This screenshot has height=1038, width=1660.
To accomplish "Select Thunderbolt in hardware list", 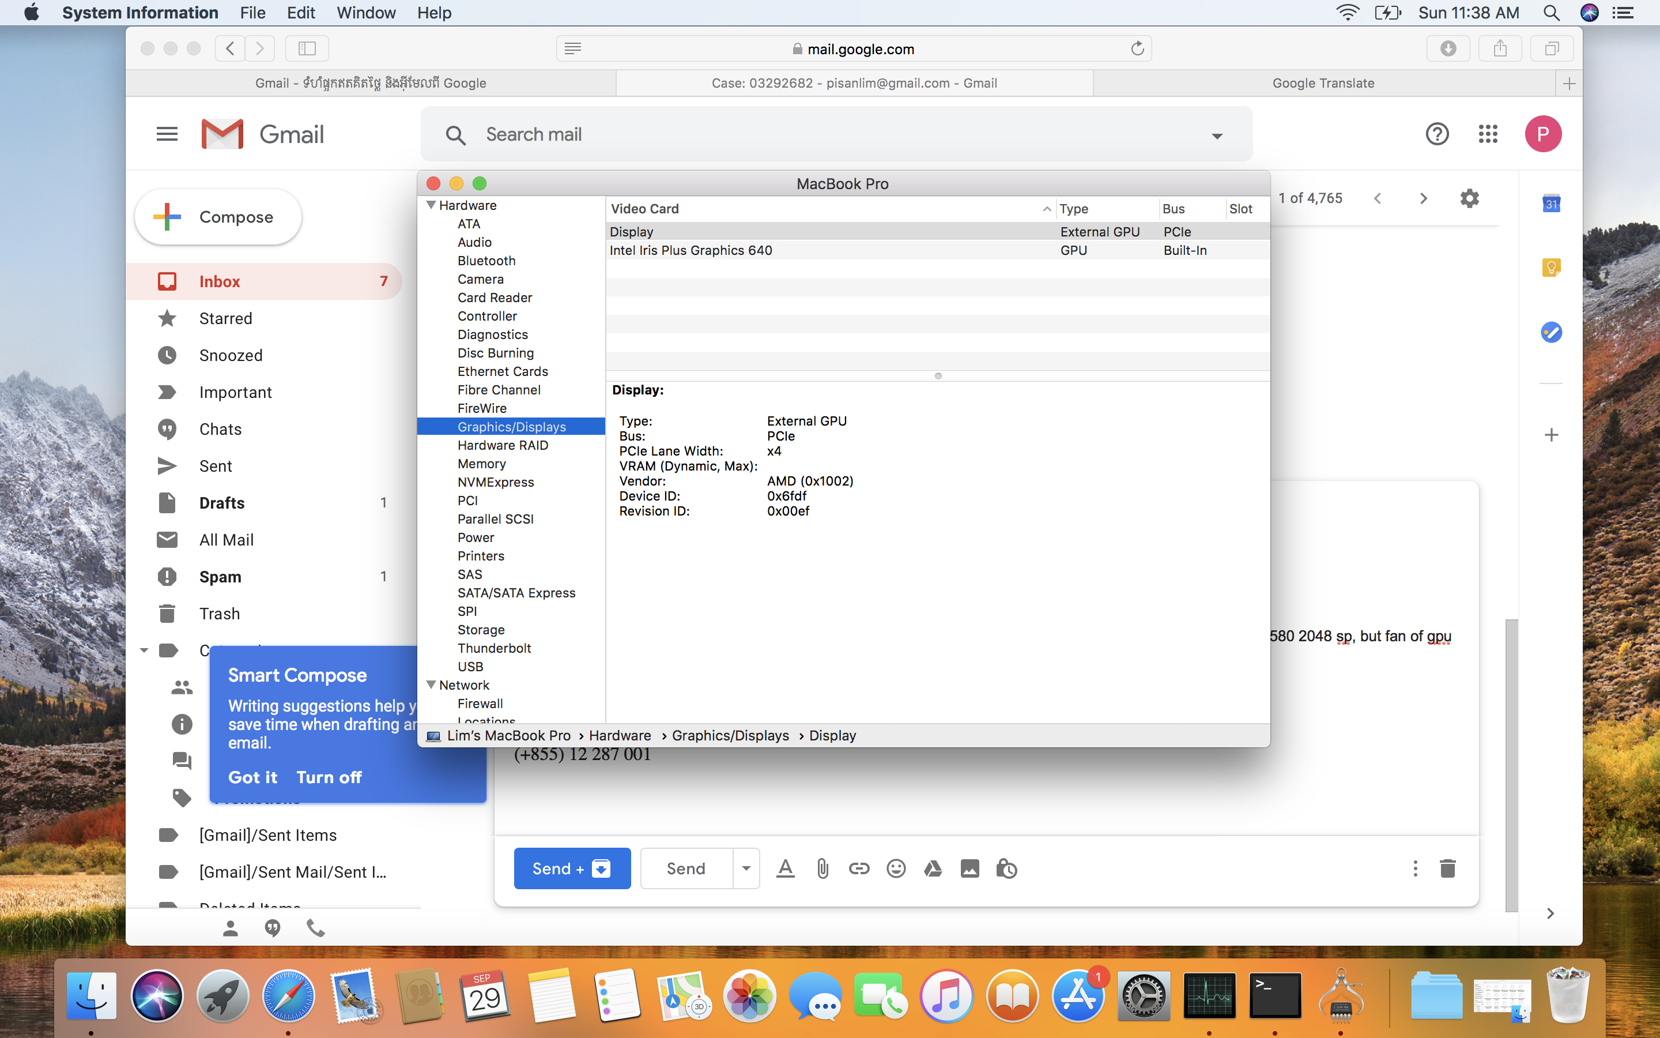I will (x=494, y=648).
